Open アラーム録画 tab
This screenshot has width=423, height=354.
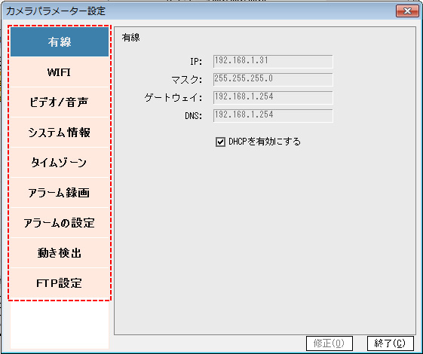point(60,193)
